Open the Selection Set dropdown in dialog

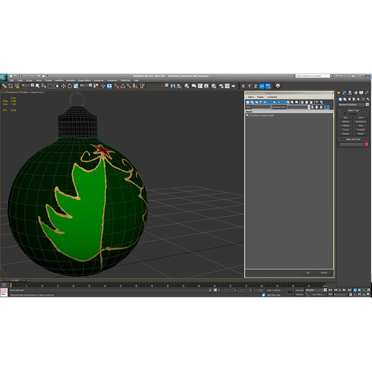click(298, 107)
